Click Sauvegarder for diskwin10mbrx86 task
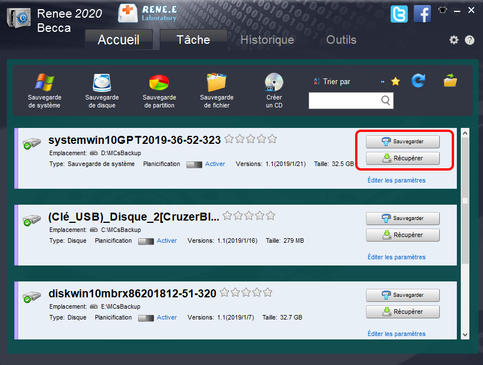 [403, 295]
